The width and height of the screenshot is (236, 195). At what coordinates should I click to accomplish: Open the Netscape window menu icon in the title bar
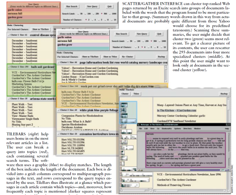138,125
